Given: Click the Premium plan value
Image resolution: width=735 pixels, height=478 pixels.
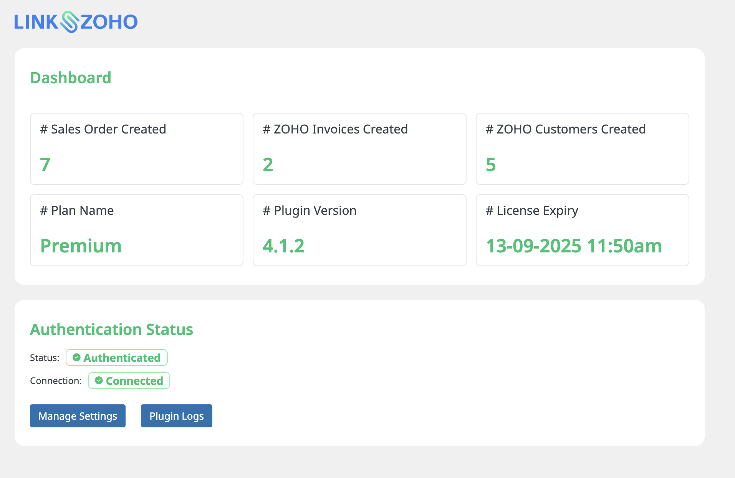Looking at the screenshot, I should 81,246.
